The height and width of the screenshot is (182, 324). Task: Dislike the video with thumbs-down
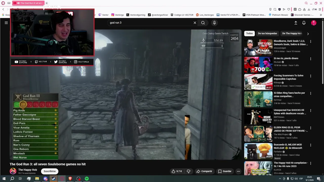click(189, 171)
